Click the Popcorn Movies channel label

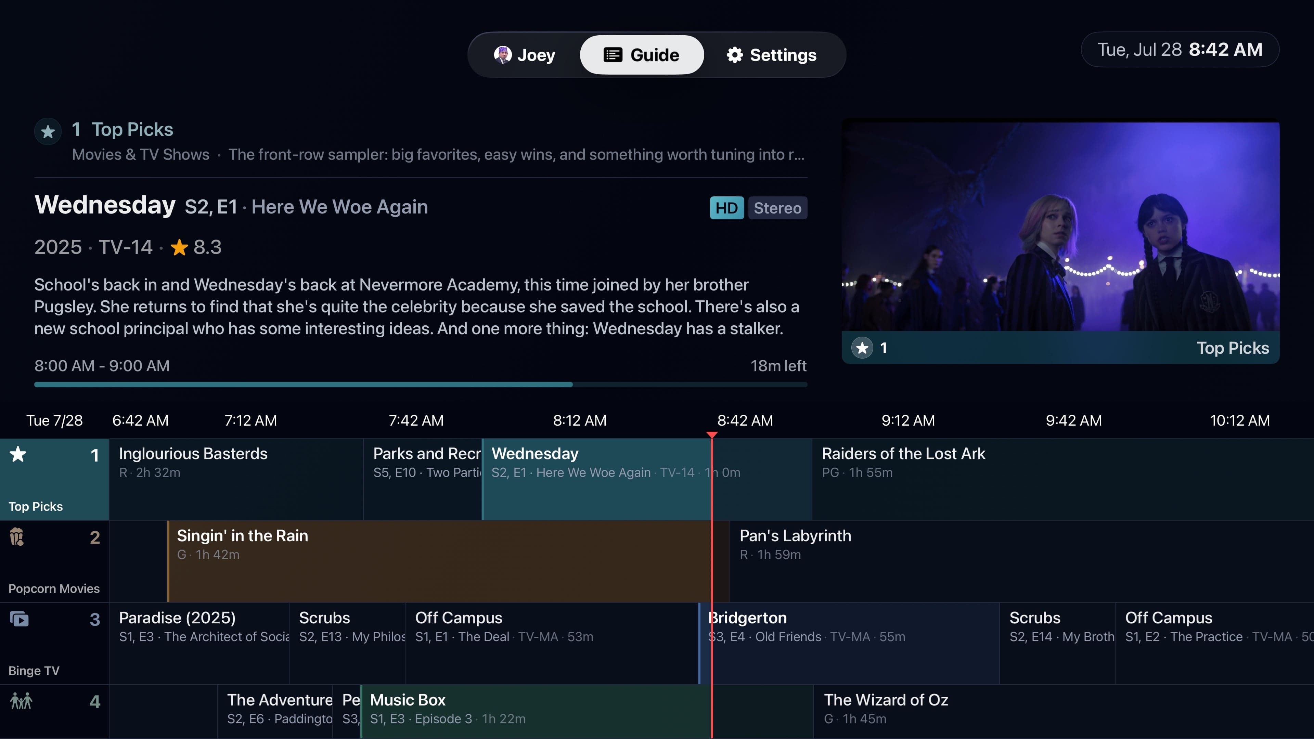54,588
